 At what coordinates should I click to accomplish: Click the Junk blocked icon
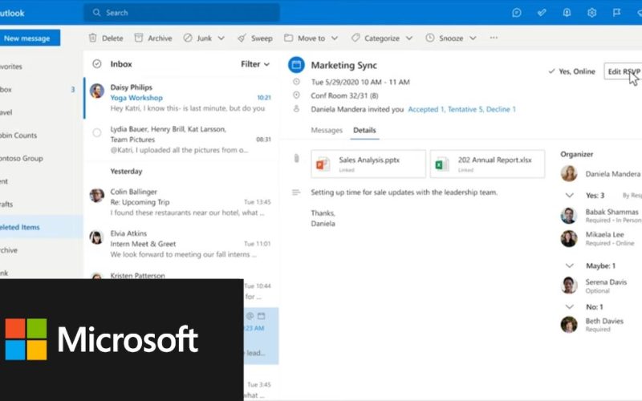pos(188,38)
